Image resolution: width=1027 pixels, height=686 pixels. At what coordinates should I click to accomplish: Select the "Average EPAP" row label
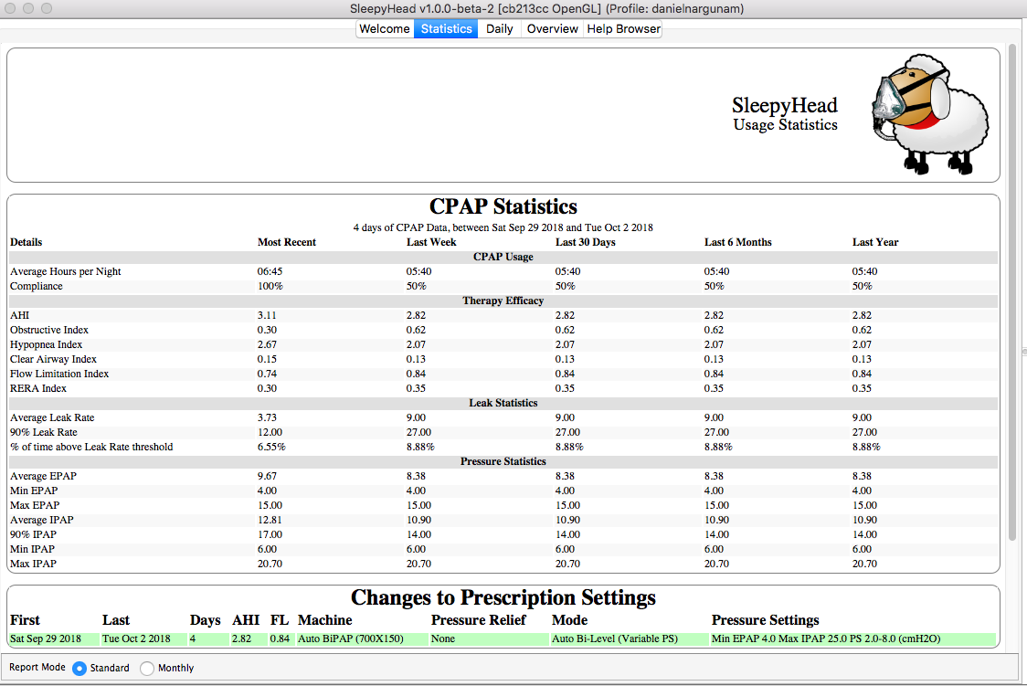pyautogui.click(x=43, y=476)
